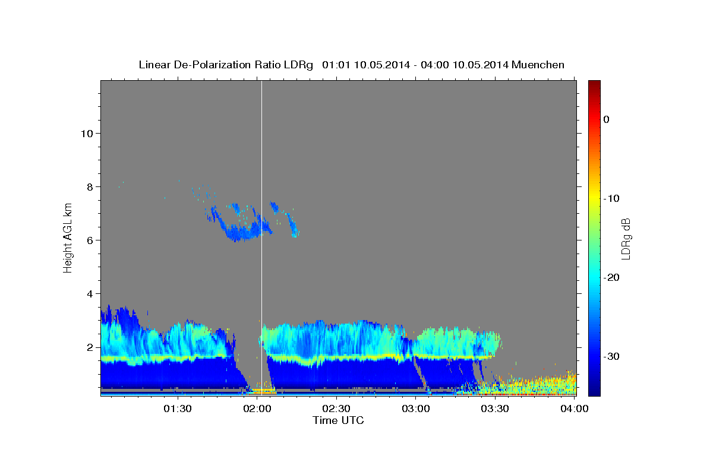Click the plot title text starting 'Linear De-Polarization Ratio LDRg'
713x475 pixels.
[351, 65]
